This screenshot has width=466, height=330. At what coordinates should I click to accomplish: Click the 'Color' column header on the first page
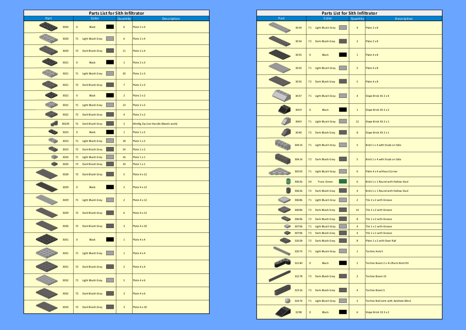95,18
